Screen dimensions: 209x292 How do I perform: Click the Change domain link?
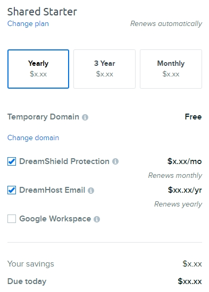[x=33, y=138]
